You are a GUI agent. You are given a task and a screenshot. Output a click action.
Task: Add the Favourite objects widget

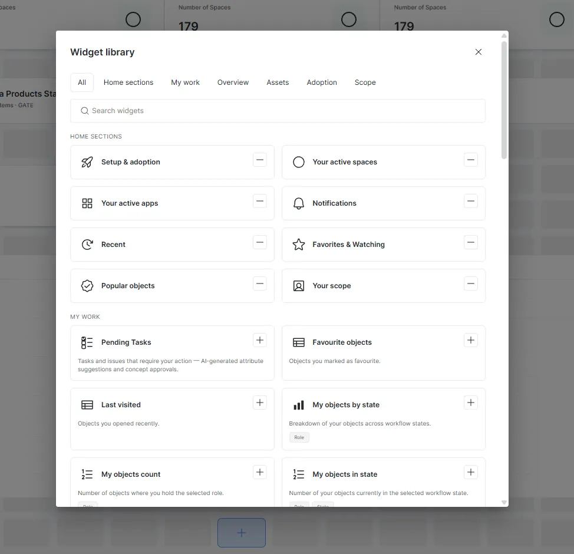point(471,340)
